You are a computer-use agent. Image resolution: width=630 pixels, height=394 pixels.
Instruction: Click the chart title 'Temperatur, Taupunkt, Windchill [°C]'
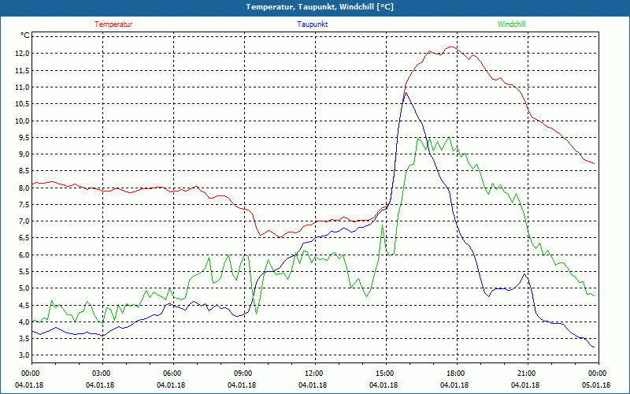320,7
